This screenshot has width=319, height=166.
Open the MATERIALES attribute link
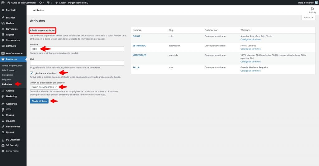point(140,55)
